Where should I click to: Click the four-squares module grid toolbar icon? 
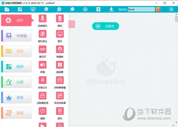tap(20, 9)
